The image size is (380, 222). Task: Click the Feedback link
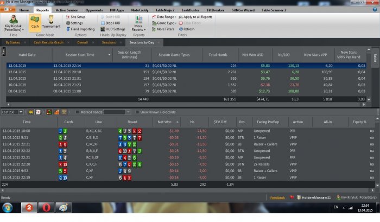pyautogui.click(x=277, y=198)
